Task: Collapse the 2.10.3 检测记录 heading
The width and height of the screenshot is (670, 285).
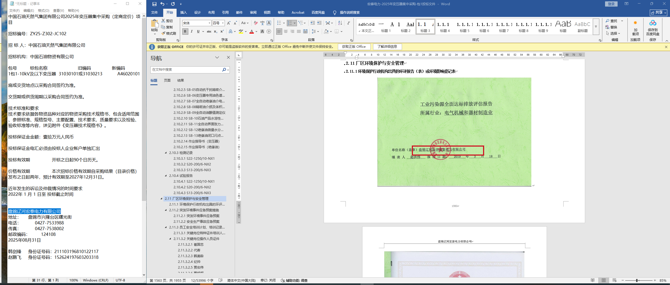Action: click(166, 153)
